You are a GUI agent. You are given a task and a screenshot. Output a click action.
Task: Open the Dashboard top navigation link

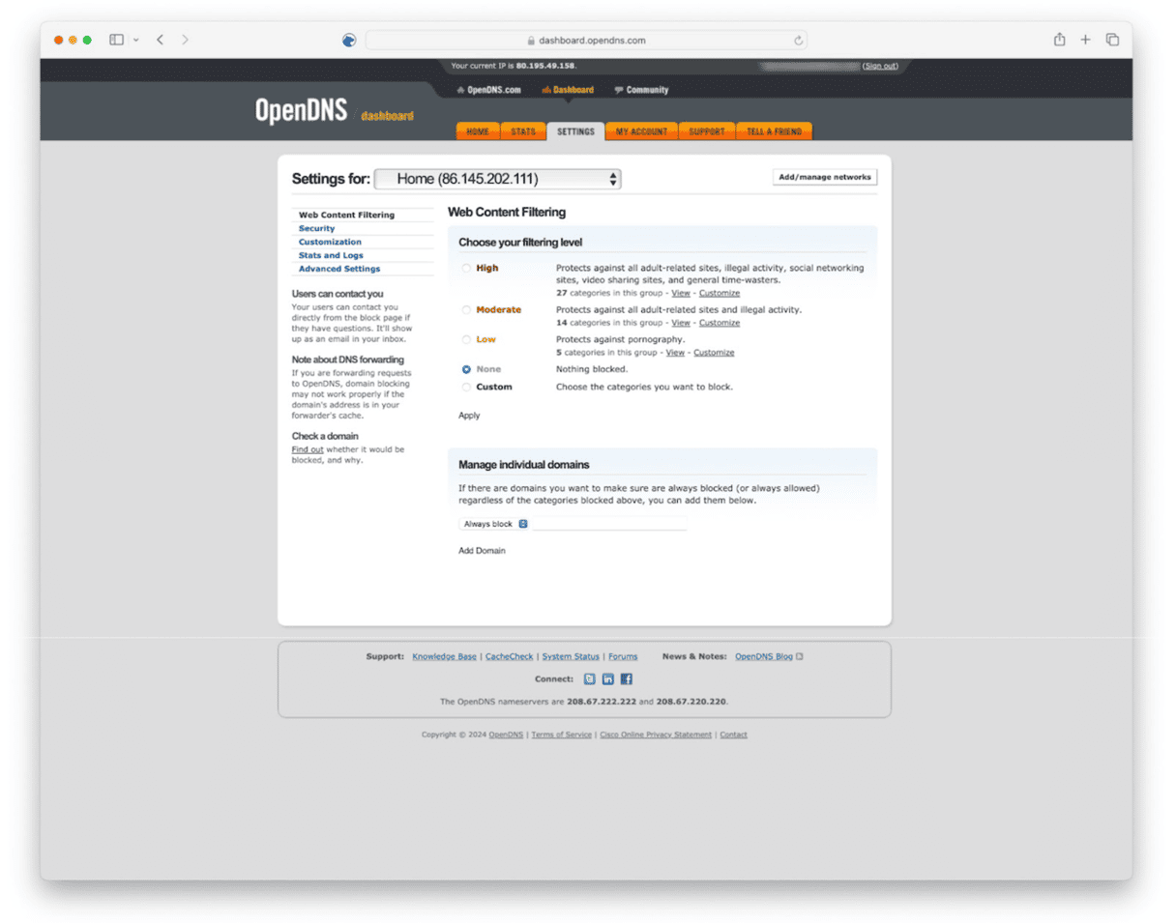click(x=568, y=90)
